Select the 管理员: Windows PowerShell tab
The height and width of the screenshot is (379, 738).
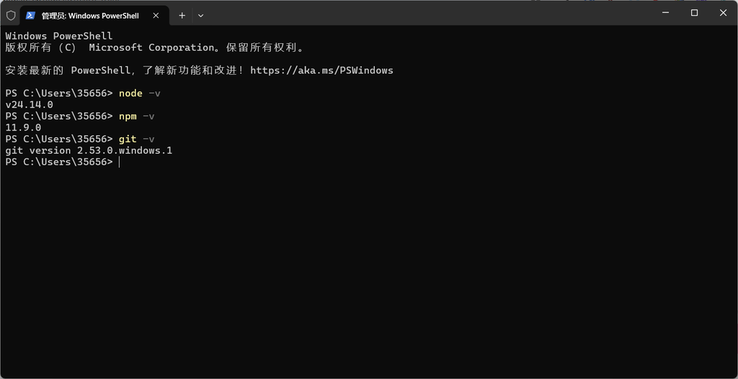(90, 15)
